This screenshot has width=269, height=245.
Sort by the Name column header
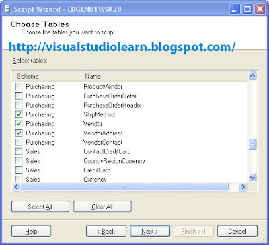point(163,76)
